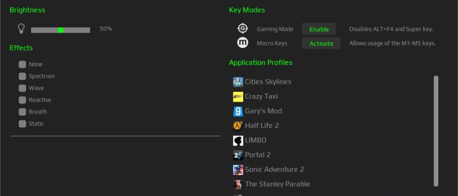The image size is (458, 196).
Task: Click the Portal 2 game icon
Action: pos(238,155)
